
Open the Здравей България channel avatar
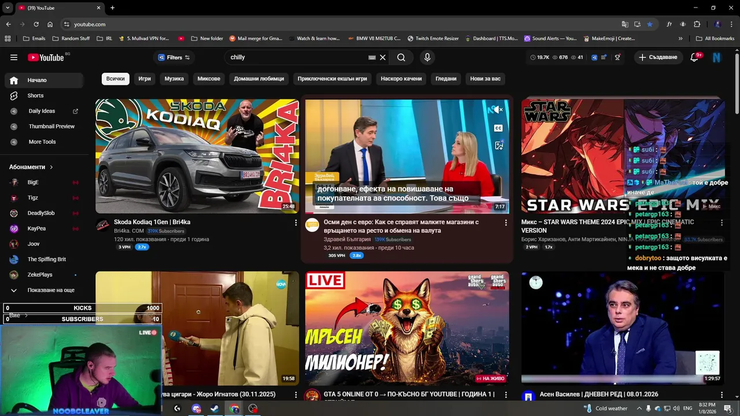point(312,225)
